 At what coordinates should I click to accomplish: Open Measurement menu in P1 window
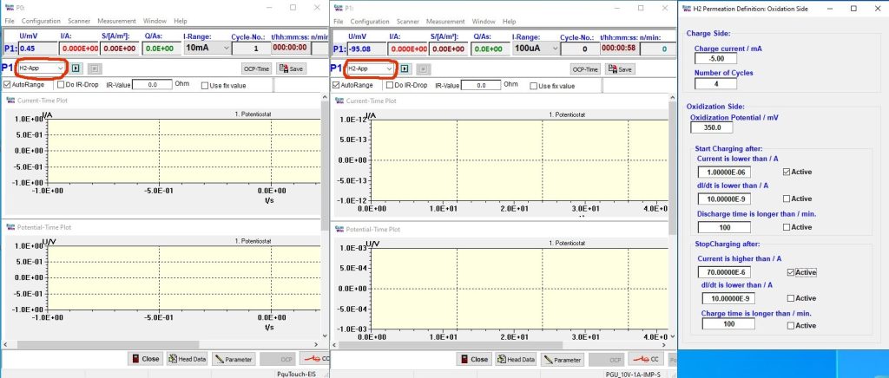coord(445,22)
